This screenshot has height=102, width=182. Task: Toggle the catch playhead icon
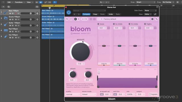point(55,2)
